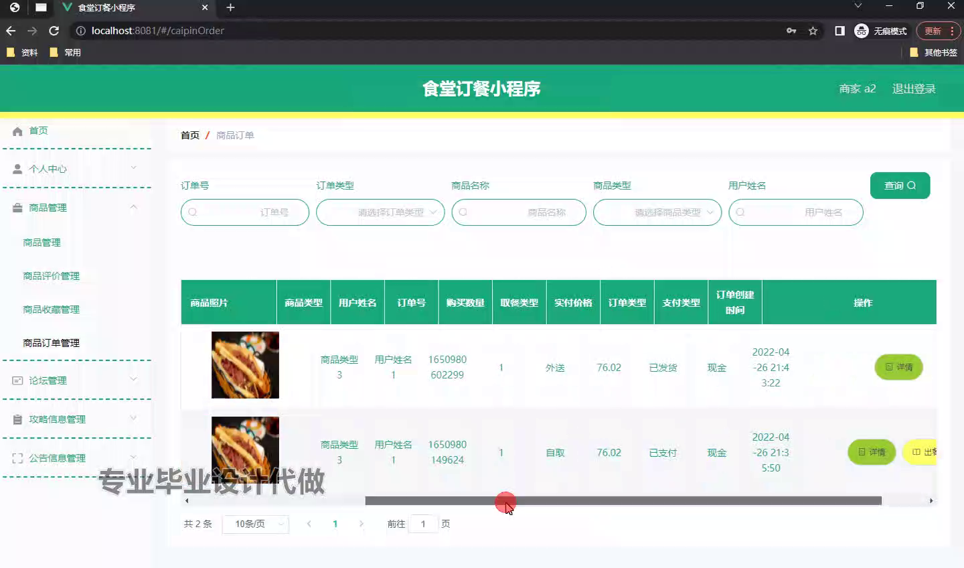
Task: Click the home icon in the sidebar
Action: [17, 131]
